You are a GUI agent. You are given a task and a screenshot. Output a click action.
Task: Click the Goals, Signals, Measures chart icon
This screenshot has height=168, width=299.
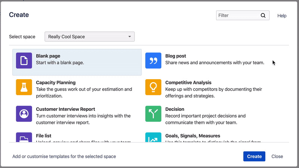point(153,137)
